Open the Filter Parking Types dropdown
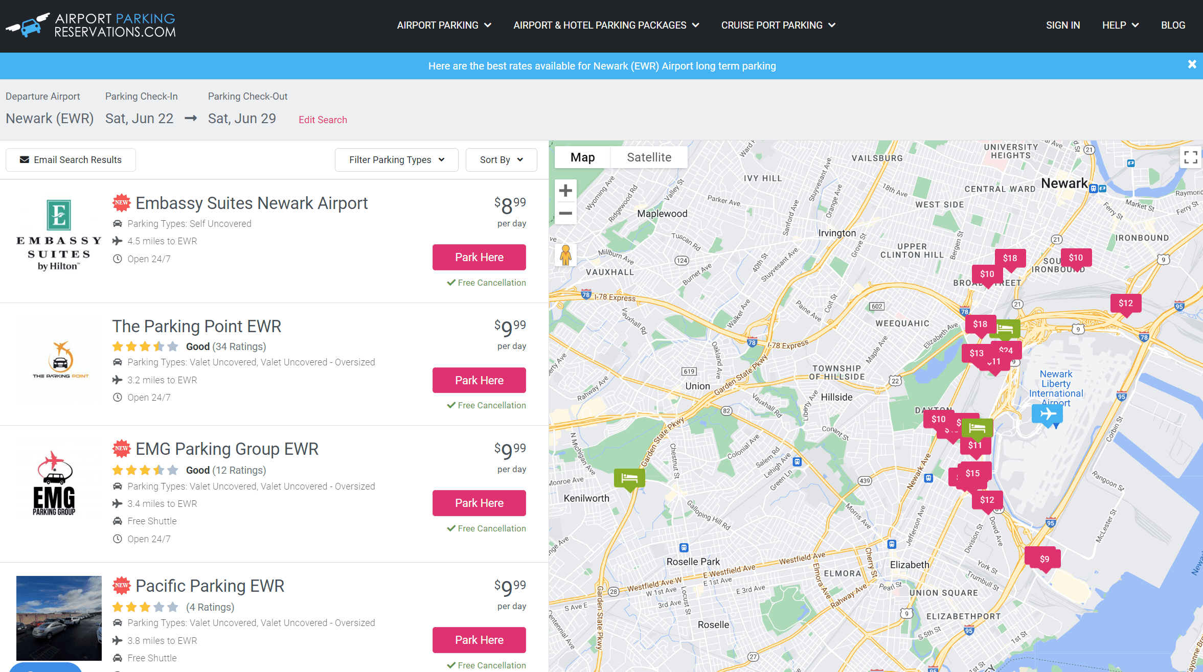 (x=396, y=159)
